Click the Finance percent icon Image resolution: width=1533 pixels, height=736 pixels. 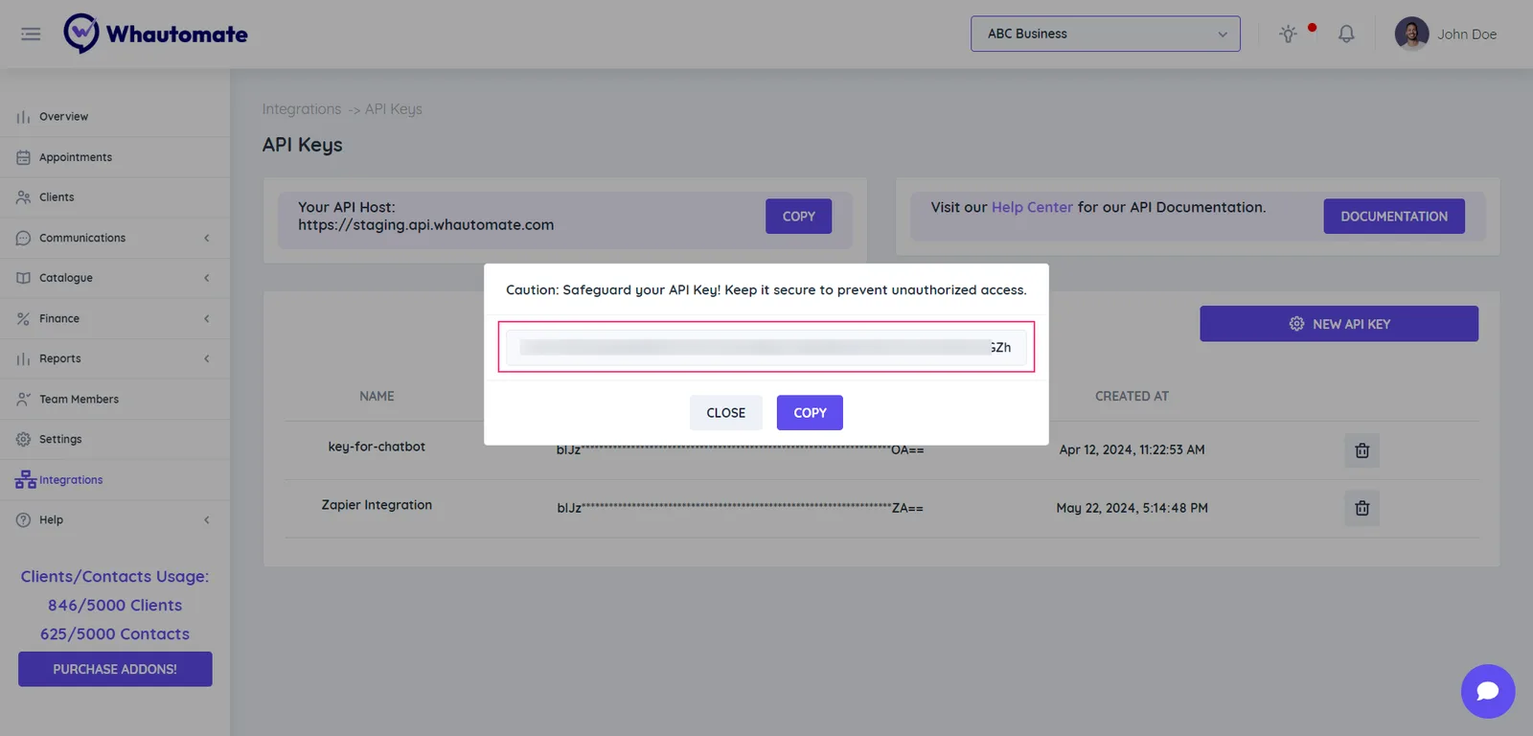[x=23, y=318]
